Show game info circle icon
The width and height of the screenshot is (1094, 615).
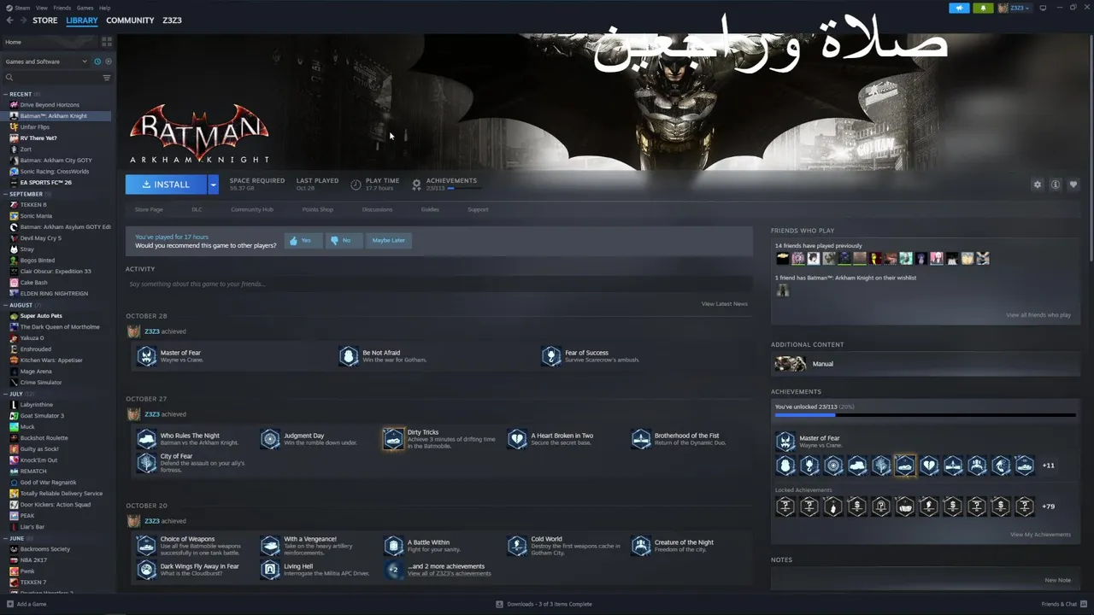1056,184
